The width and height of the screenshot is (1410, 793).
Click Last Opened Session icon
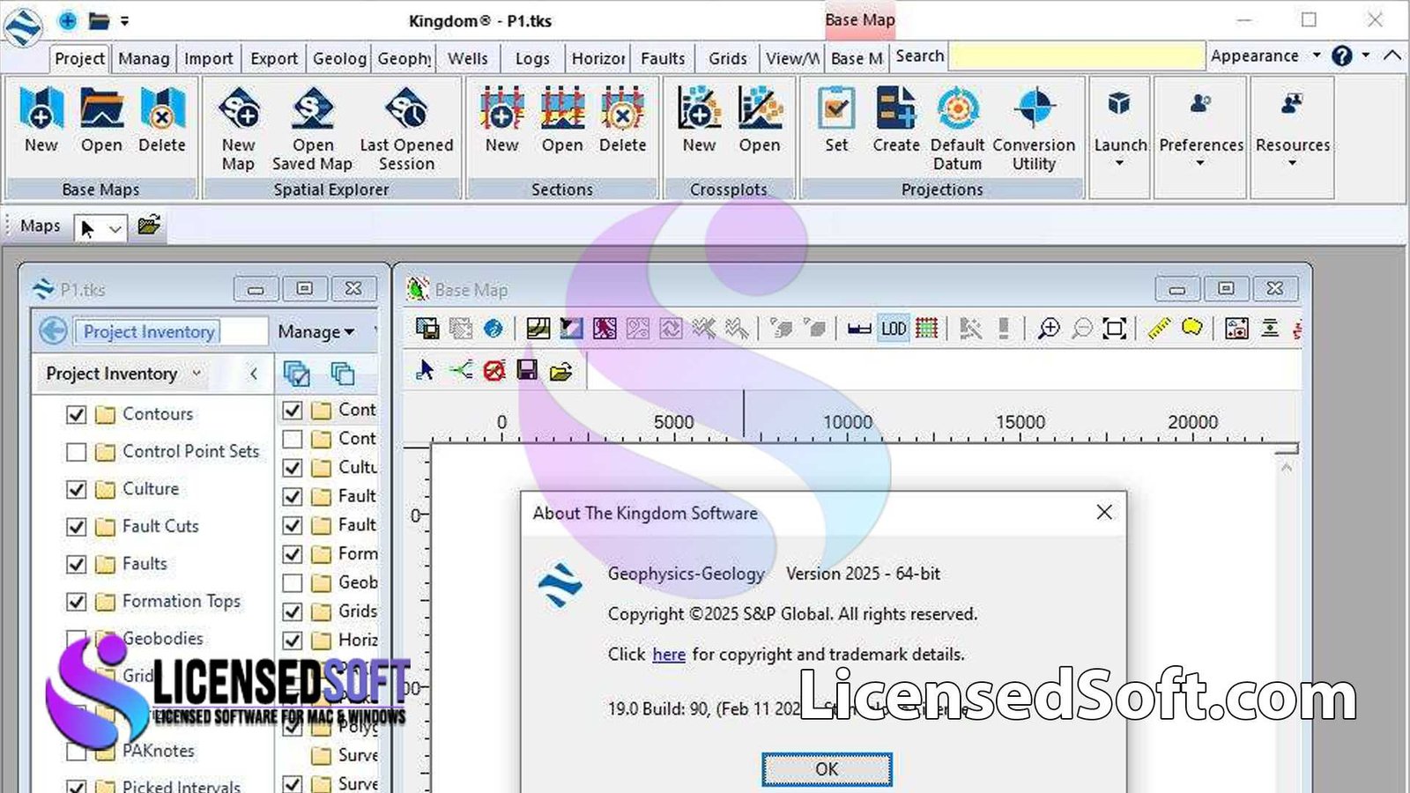[406, 109]
